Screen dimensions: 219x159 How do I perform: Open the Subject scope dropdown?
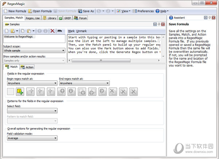click(34, 51)
